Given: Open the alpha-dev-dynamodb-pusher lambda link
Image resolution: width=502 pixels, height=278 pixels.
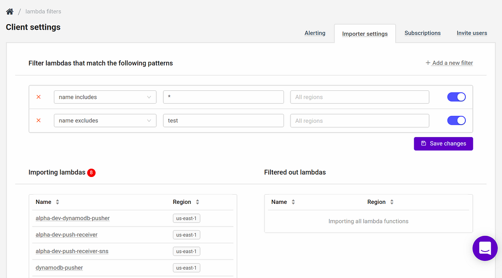Looking at the screenshot, I should (x=72, y=218).
